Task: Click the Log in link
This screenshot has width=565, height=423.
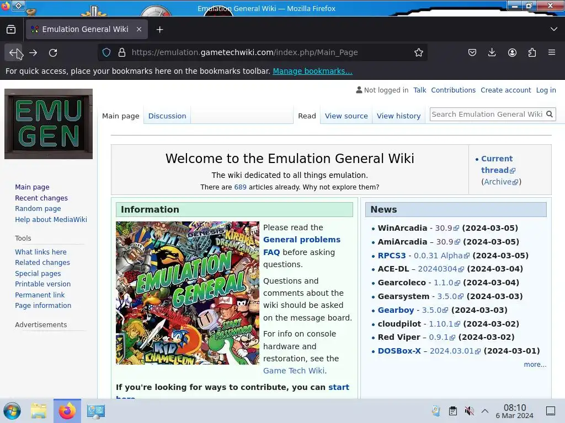Action: (546, 90)
